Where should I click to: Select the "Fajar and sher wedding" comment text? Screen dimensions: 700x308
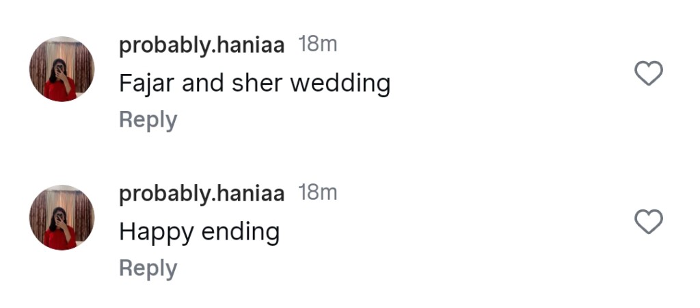click(254, 84)
